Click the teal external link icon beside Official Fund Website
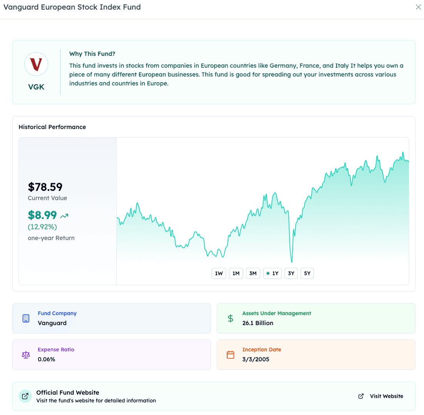Viewport: 424px width, 415px height. pos(25,396)
